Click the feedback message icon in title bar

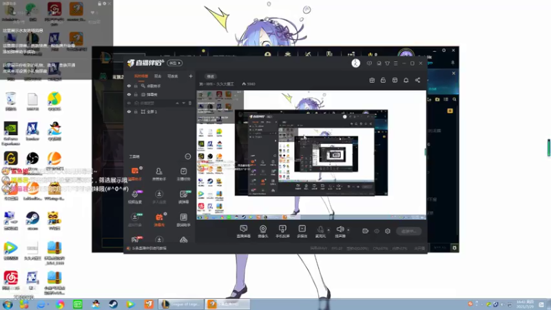click(x=369, y=63)
